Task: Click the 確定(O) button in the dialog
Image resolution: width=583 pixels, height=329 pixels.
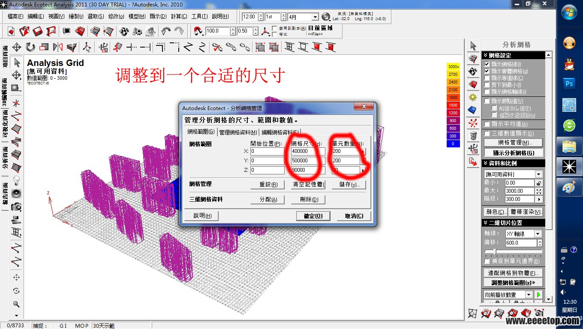Action: (x=313, y=216)
